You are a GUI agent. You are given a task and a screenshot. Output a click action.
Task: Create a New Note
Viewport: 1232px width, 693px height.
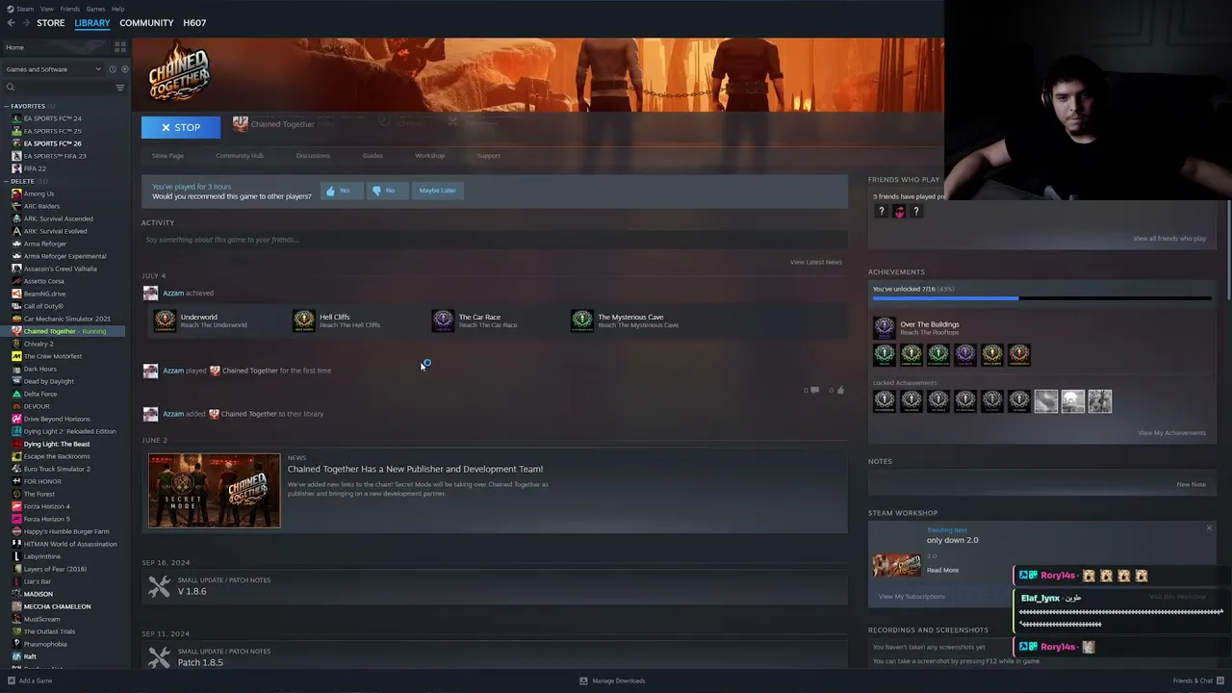[x=1191, y=484]
